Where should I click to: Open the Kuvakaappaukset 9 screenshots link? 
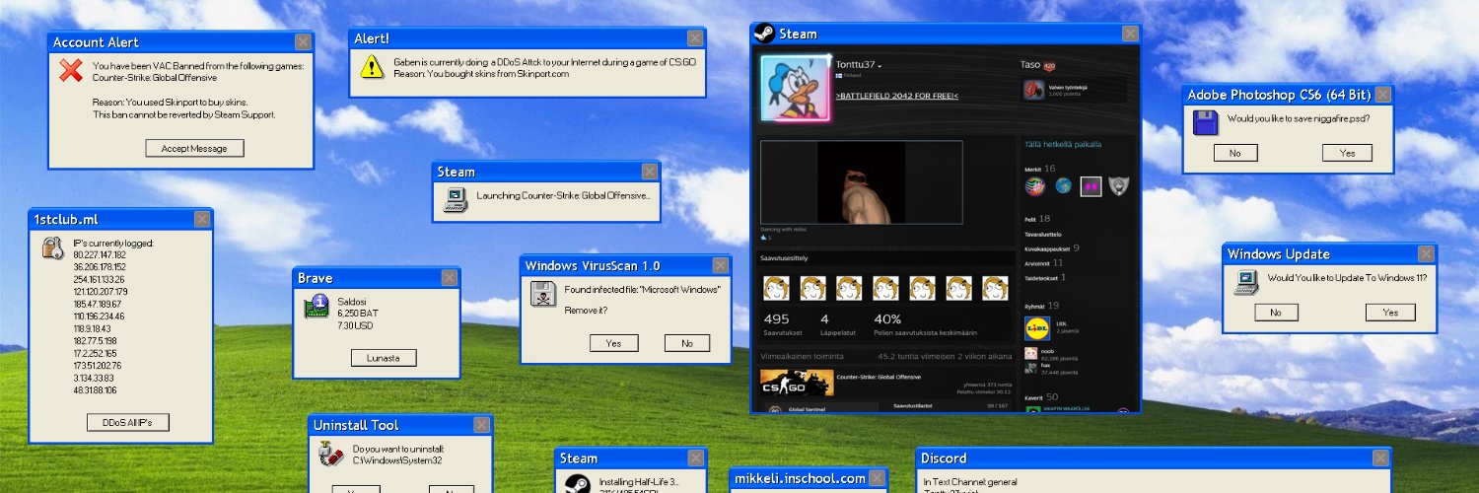(1052, 248)
